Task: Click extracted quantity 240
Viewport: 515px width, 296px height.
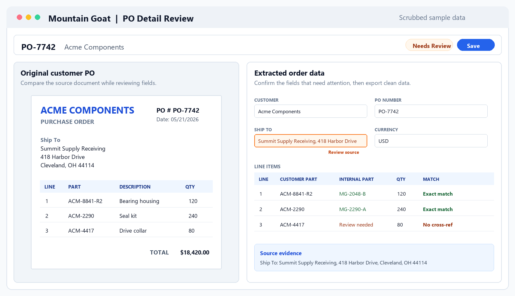Action: [401, 209]
